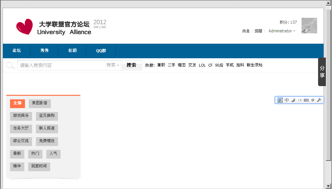332x189 pixels.
Task: Click hot search keyword LOL
Action: click(x=202, y=65)
